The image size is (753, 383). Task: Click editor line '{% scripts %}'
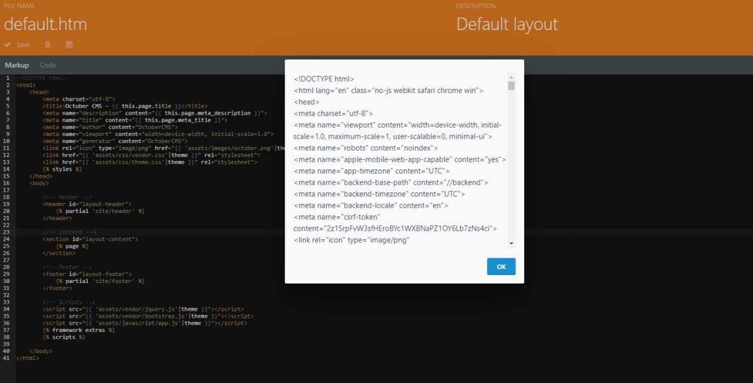(64, 338)
